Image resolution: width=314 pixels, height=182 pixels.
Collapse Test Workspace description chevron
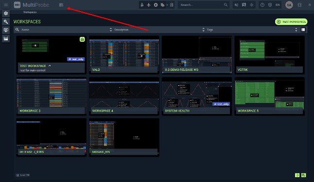coord(50,66)
